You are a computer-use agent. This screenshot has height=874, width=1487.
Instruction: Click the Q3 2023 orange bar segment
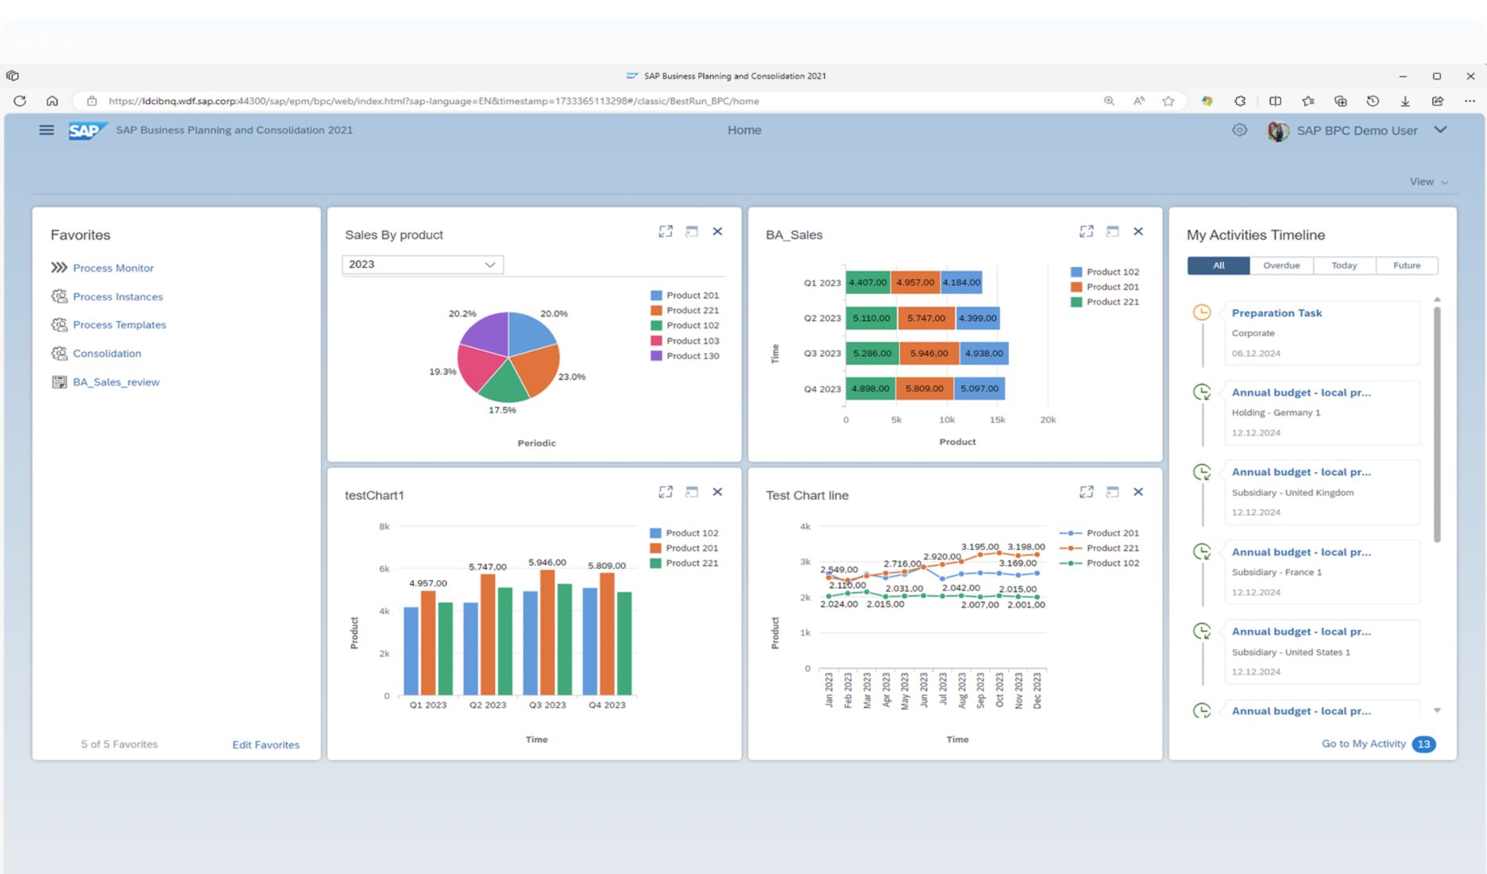point(929,354)
